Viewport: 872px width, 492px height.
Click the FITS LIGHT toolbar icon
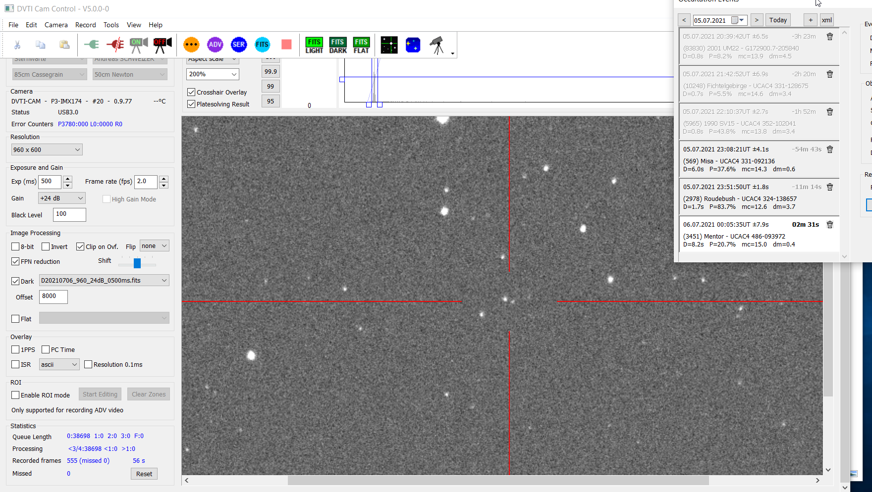(x=314, y=45)
